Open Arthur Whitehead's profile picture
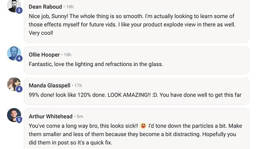 point(14,115)
